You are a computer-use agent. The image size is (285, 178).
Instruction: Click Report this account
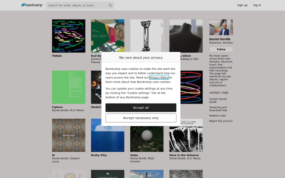click(221, 121)
